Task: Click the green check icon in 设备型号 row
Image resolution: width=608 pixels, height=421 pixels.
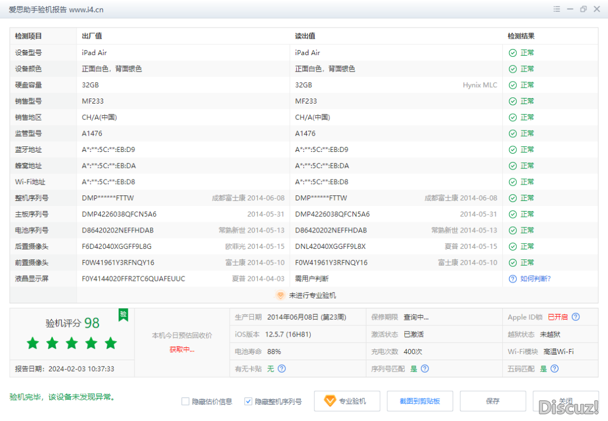Action: pyautogui.click(x=513, y=53)
